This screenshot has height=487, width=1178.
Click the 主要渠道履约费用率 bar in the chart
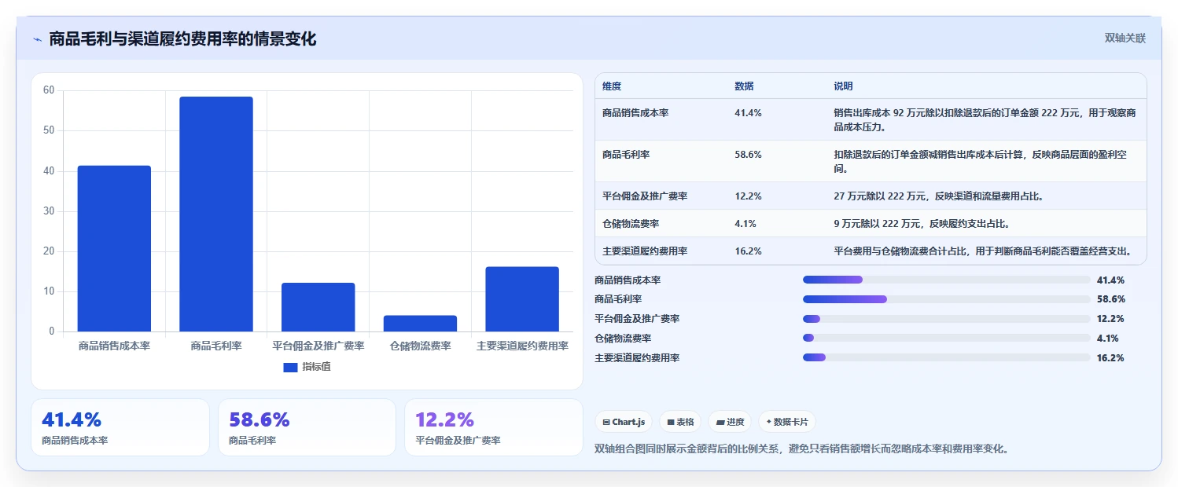[522, 299]
